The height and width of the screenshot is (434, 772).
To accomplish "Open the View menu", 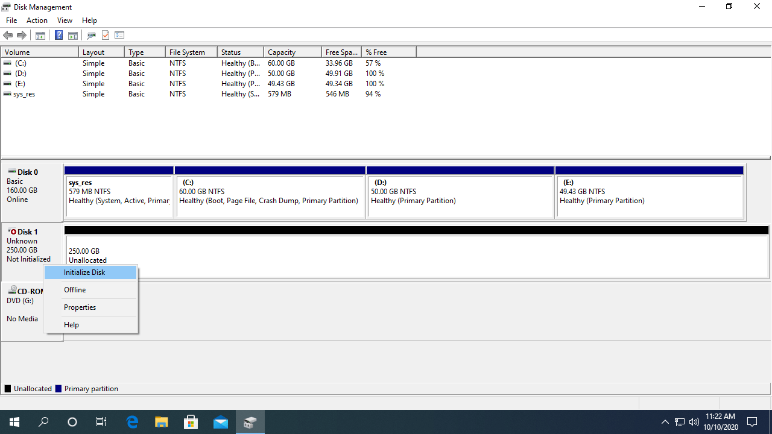I will pos(65,20).
